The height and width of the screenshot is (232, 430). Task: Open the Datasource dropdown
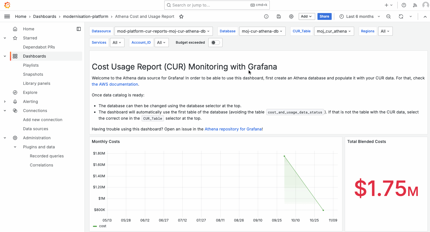(163, 31)
